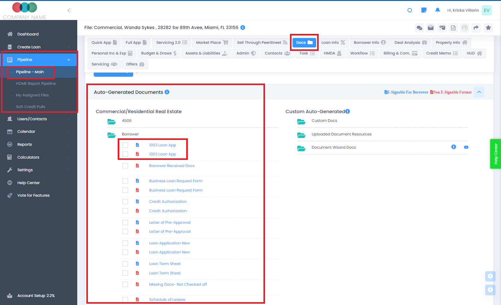
Task: Click the green Help Center side button
Action: (x=496, y=154)
